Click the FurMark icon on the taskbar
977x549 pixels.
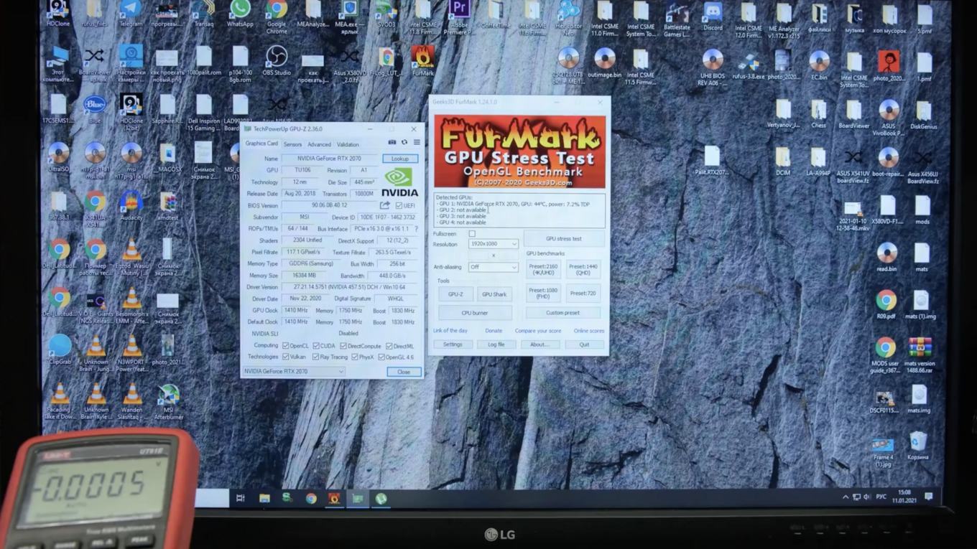(x=334, y=498)
